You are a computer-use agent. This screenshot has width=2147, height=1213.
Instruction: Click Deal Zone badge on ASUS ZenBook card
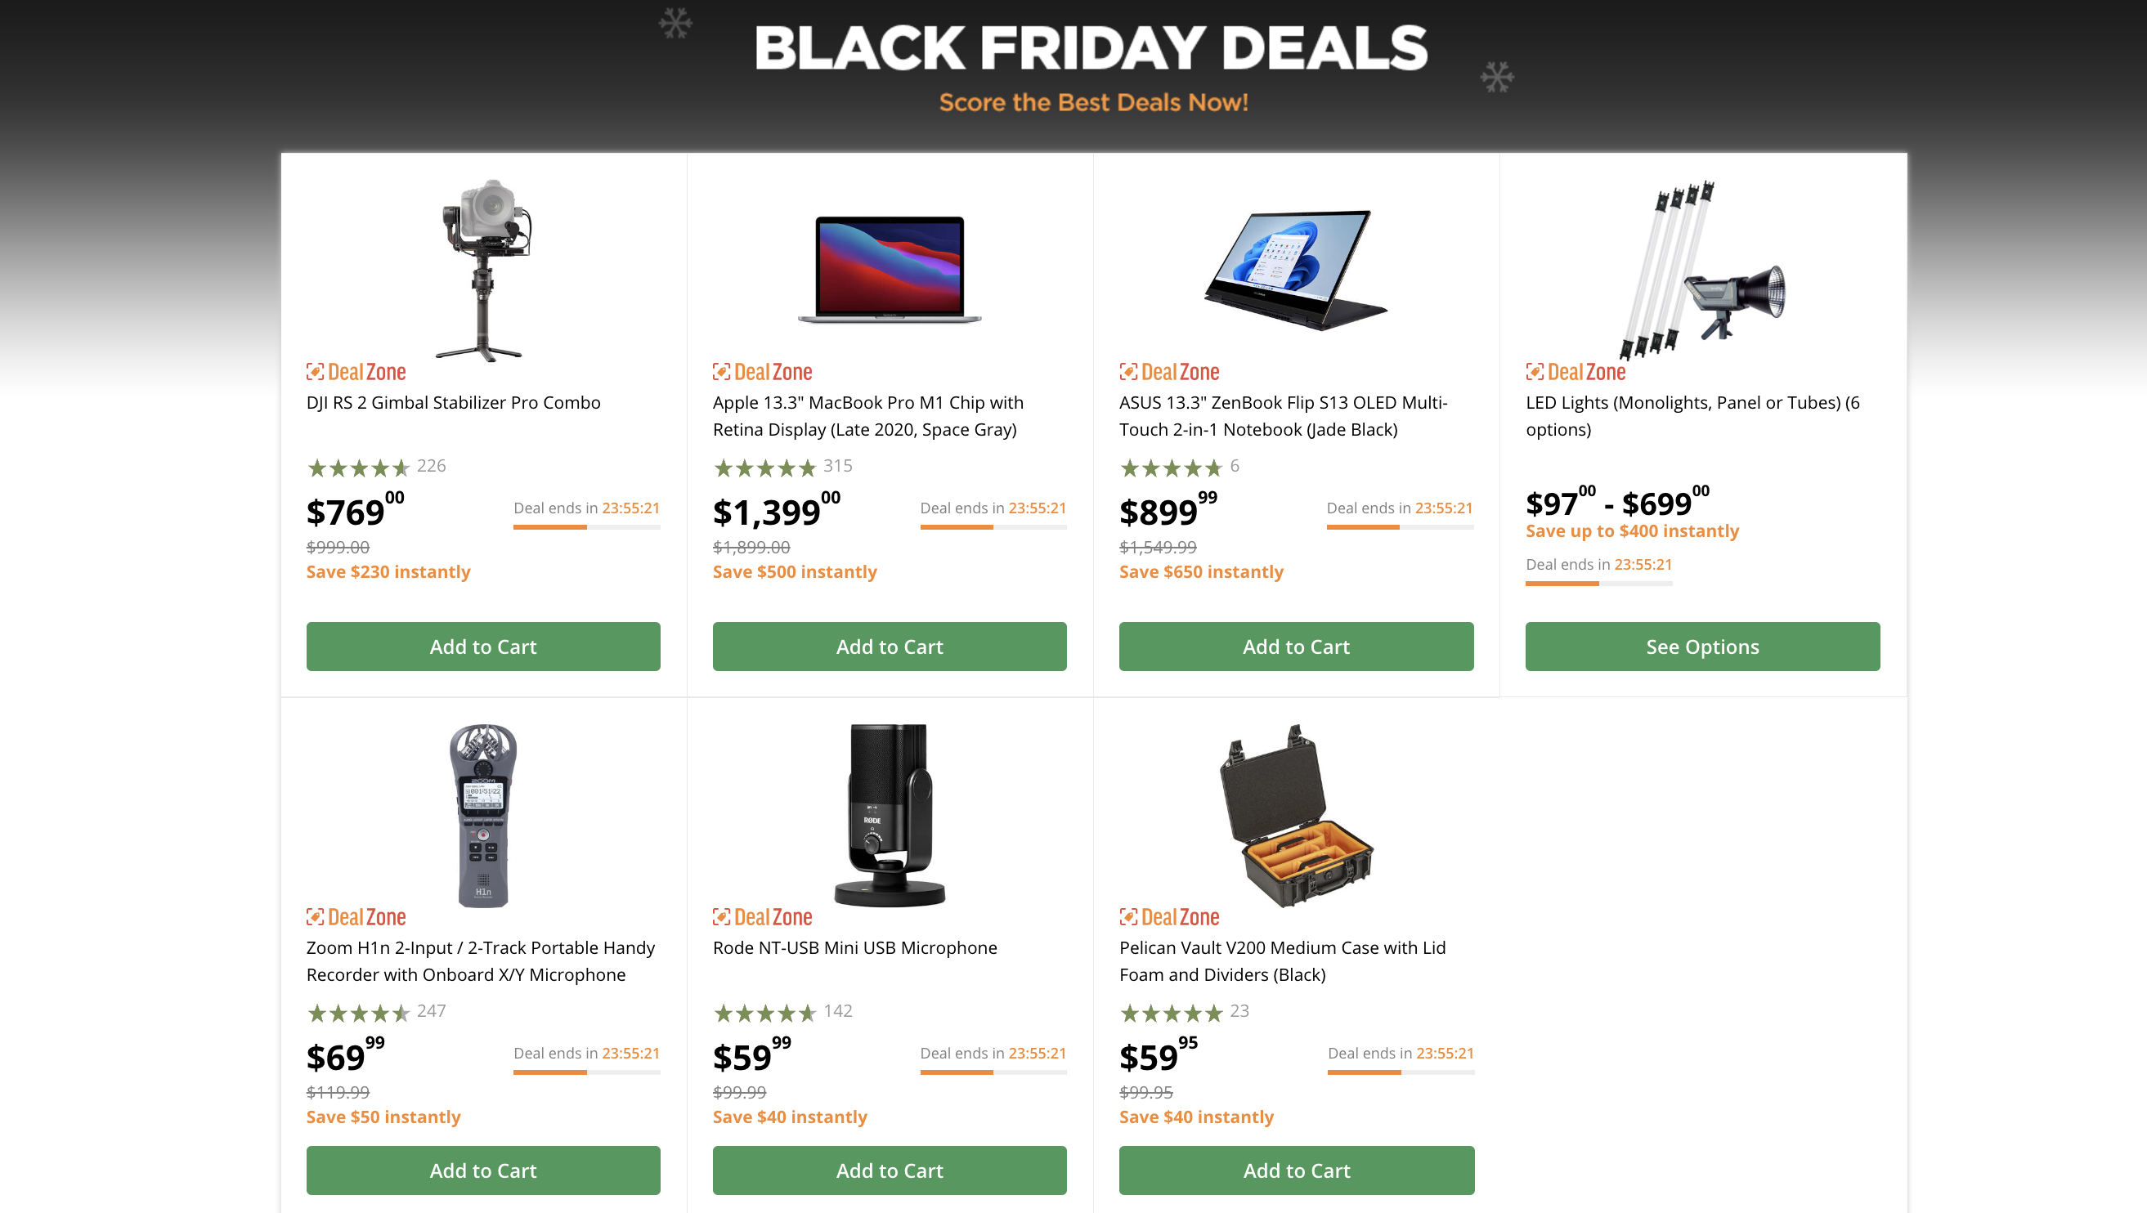coord(1168,372)
